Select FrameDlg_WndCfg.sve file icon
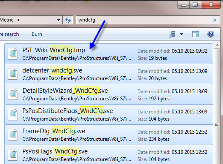 coord(13,134)
